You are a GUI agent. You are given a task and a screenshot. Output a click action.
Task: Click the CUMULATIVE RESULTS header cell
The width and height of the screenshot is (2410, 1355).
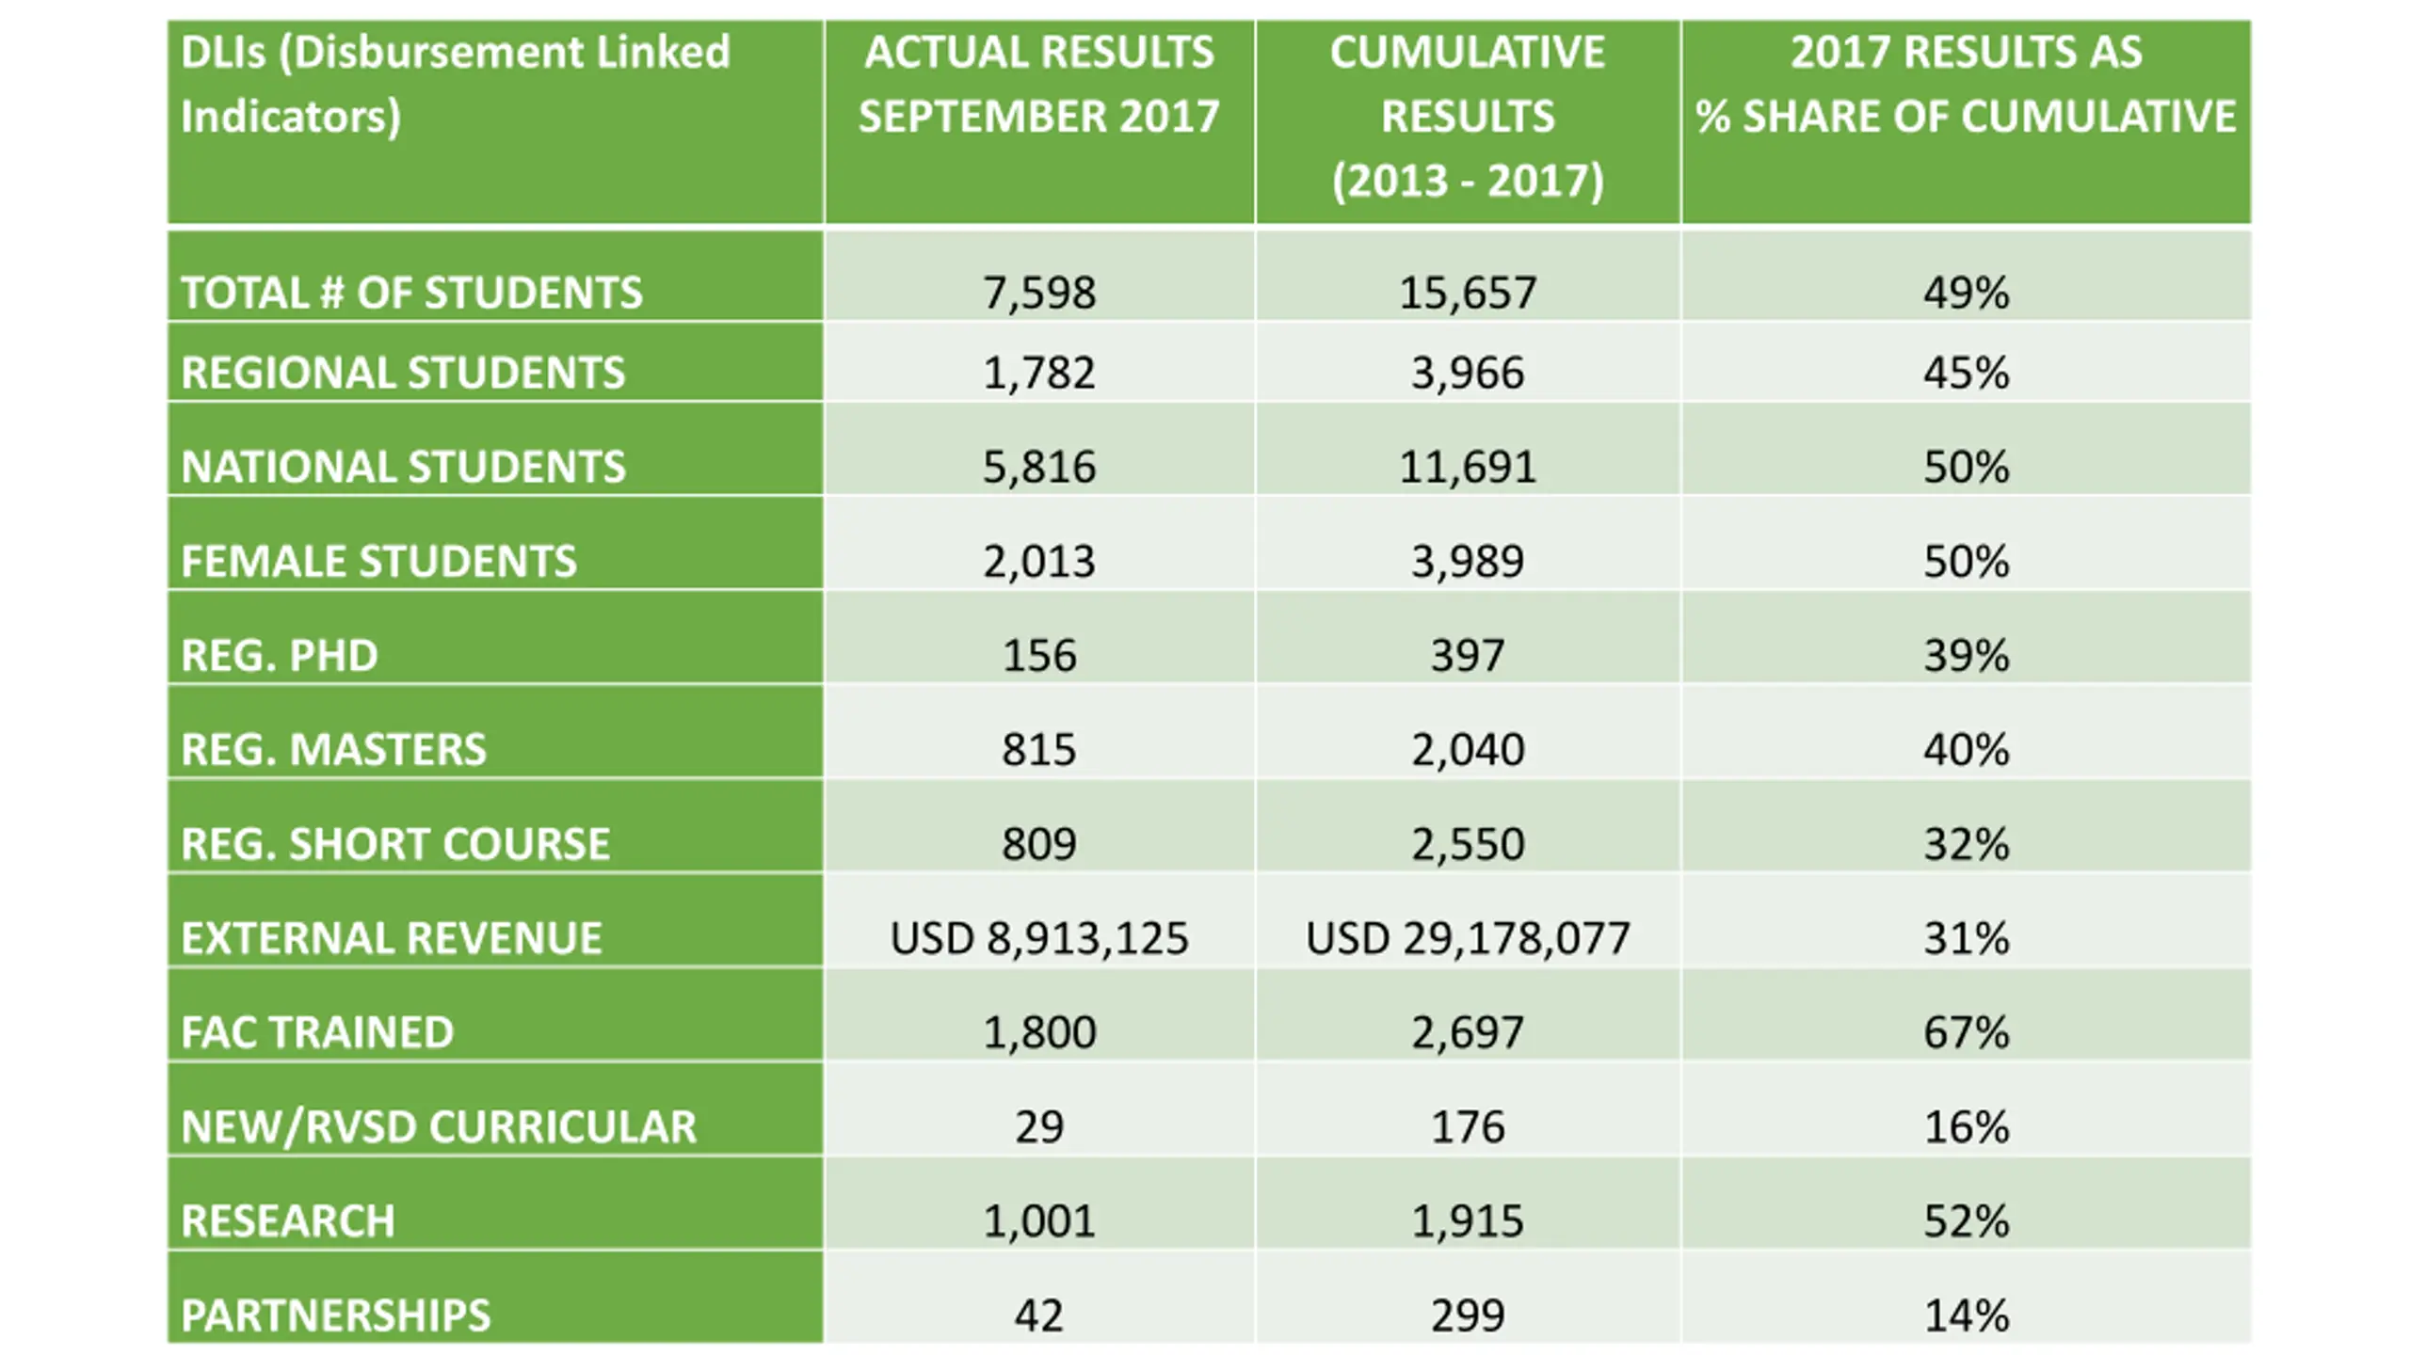(x=1468, y=122)
